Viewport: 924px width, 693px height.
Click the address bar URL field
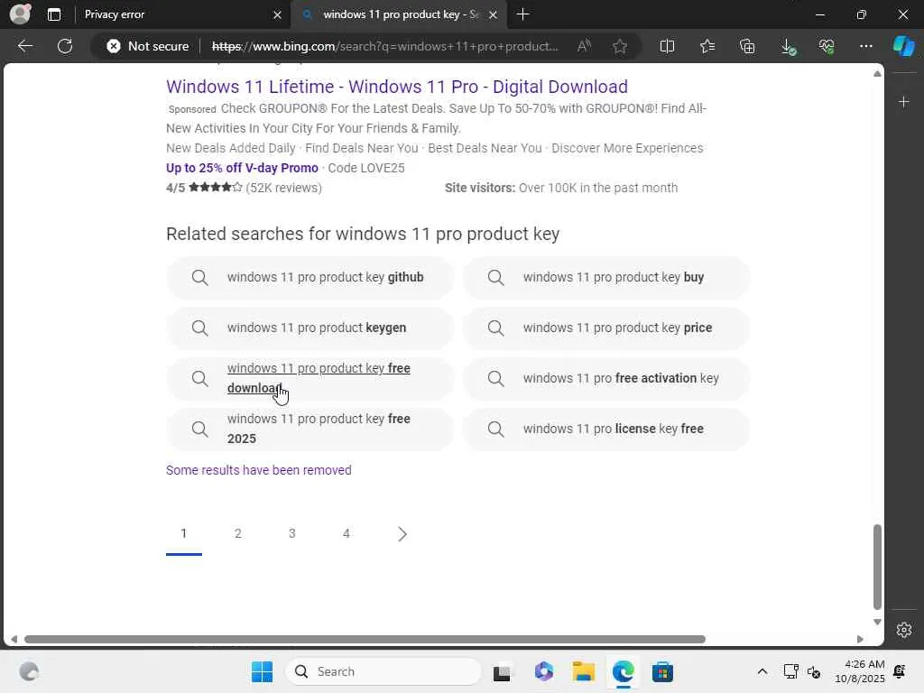click(384, 46)
